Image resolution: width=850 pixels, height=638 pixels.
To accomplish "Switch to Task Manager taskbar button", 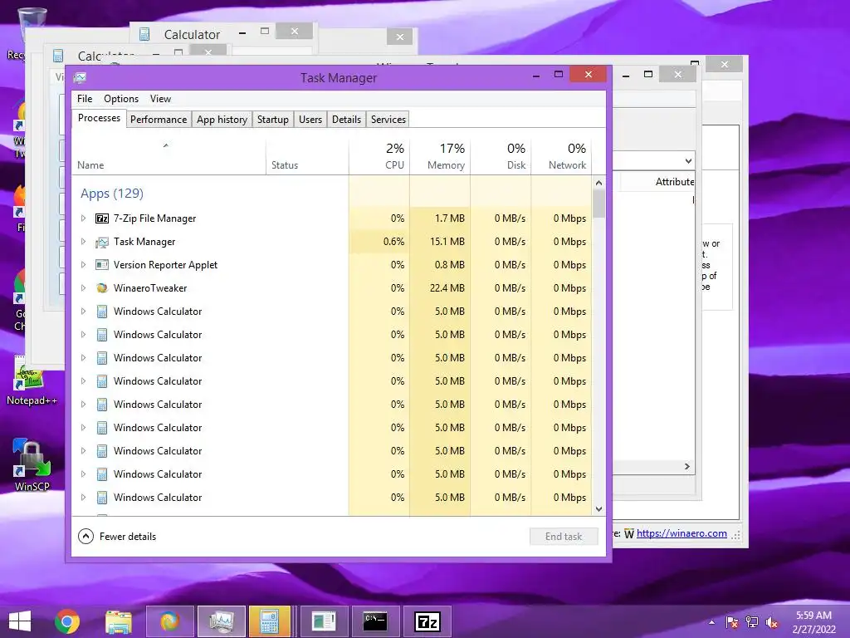I will pos(221,621).
